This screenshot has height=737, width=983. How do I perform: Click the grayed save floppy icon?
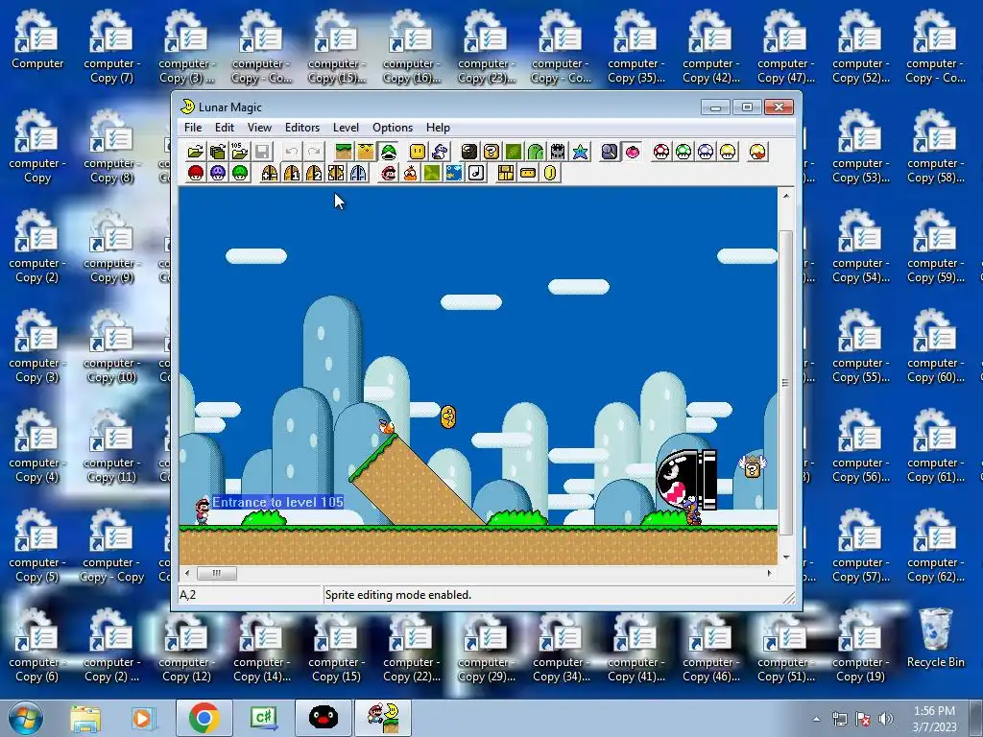coord(262,152)
